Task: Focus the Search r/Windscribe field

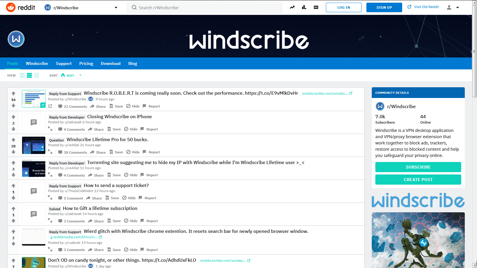Action: [x=205, y=7]
